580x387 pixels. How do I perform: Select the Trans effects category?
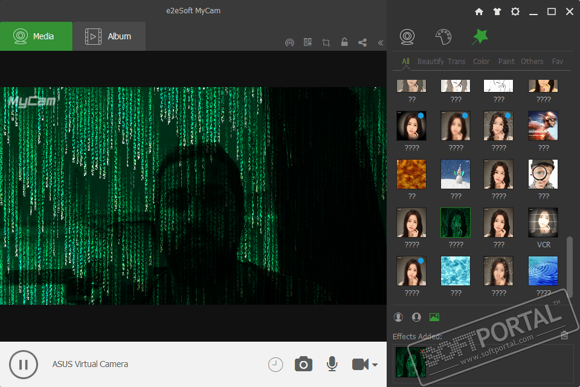(x=457, y=62)
